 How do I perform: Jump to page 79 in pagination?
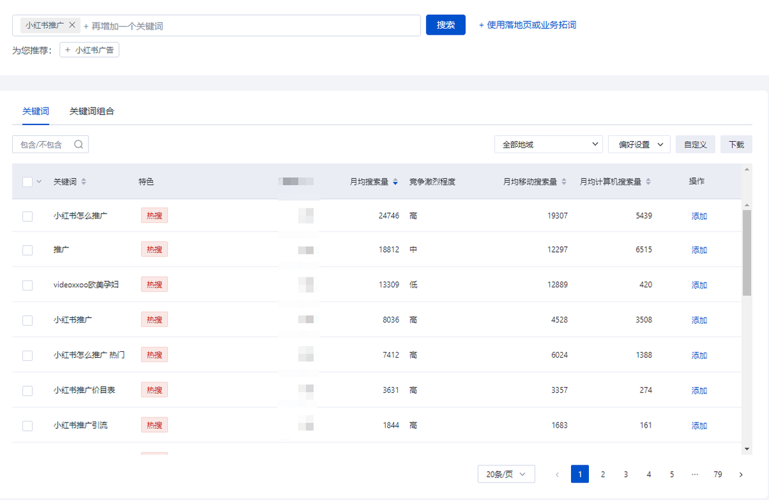pos(718,474)
